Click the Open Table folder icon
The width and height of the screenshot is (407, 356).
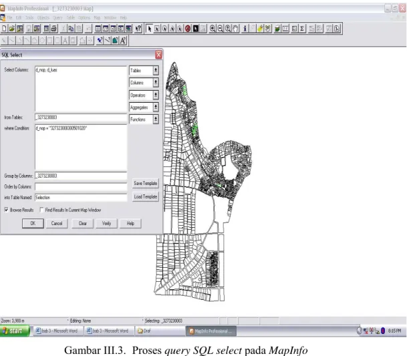tap(11, 28)
